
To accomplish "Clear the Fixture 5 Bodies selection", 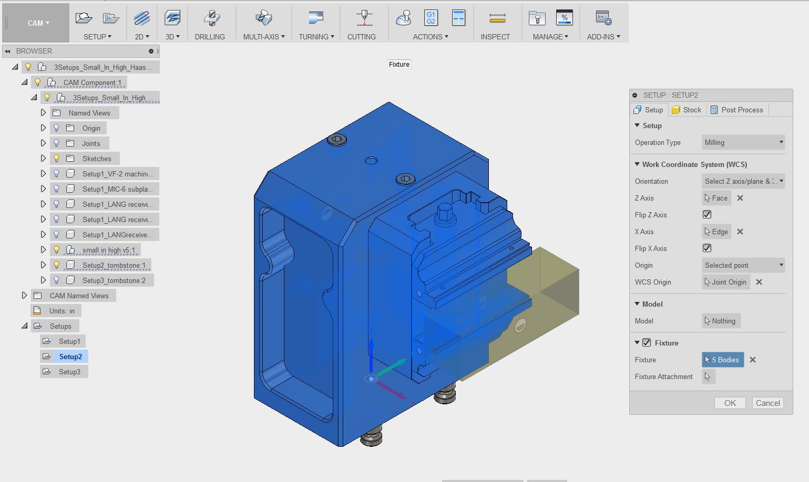I will 753,360.
